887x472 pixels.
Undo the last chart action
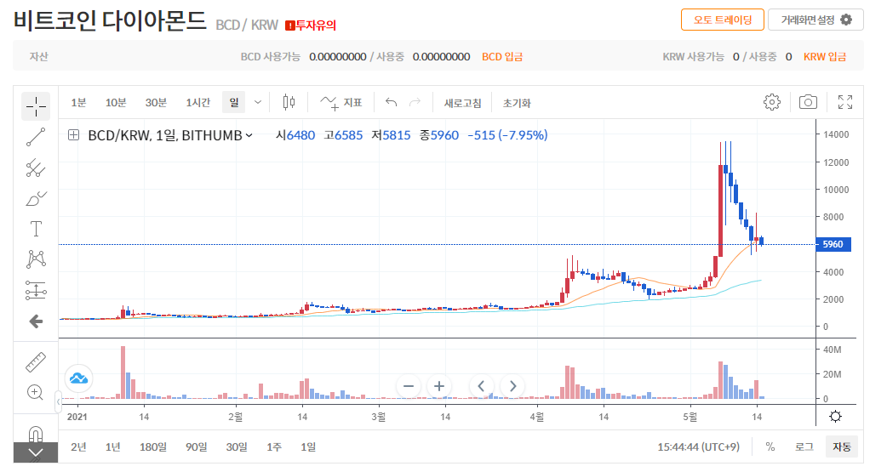391,102
